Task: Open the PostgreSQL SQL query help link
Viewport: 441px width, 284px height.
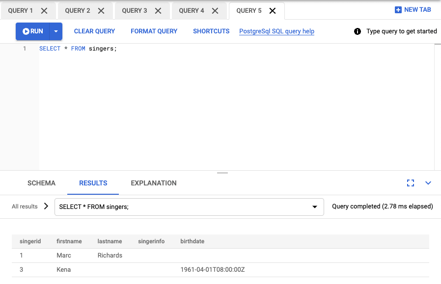Action: point(276,31)
